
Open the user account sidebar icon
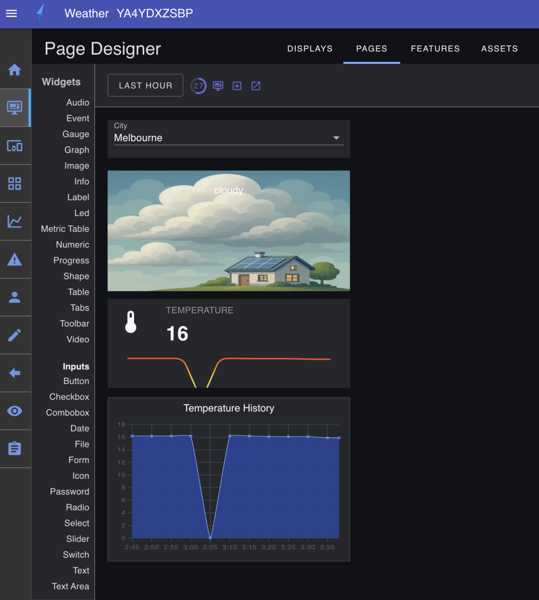click(15, 297)
